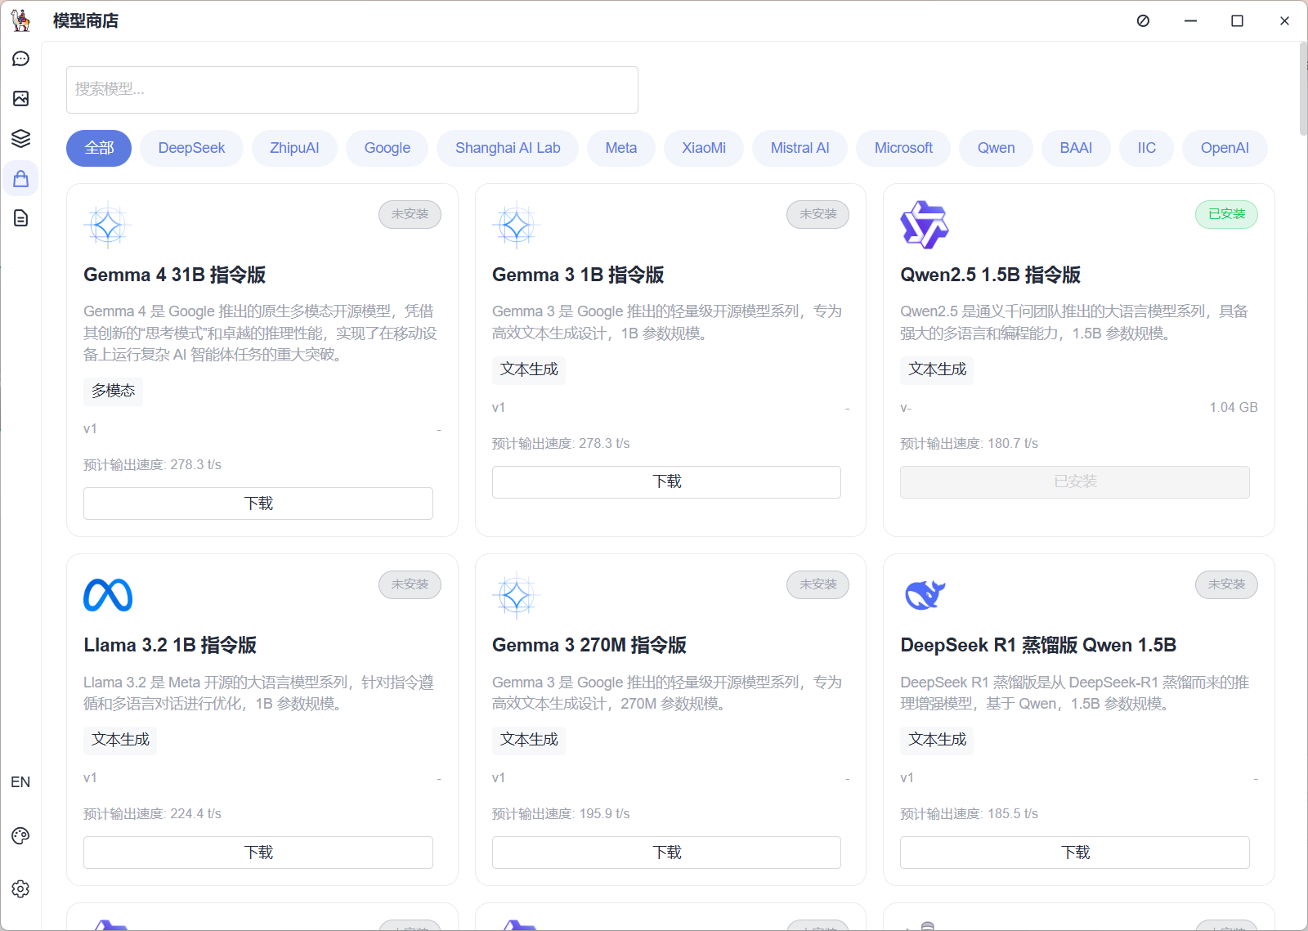1308x931 pixels.
Task: Show OpenAI models
Action: [x=1225, y=148]
